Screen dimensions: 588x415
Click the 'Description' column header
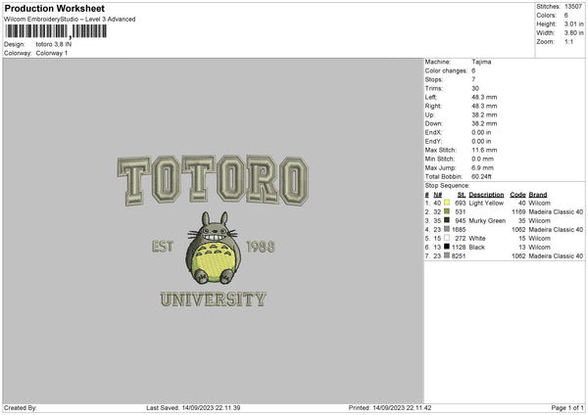pyautogui.click(x=486, y=195)
